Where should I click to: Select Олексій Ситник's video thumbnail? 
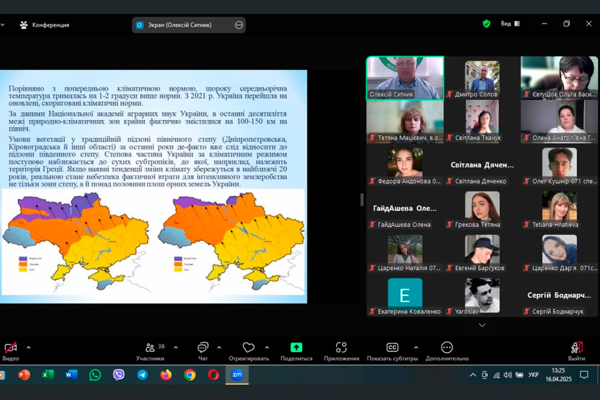405,78
